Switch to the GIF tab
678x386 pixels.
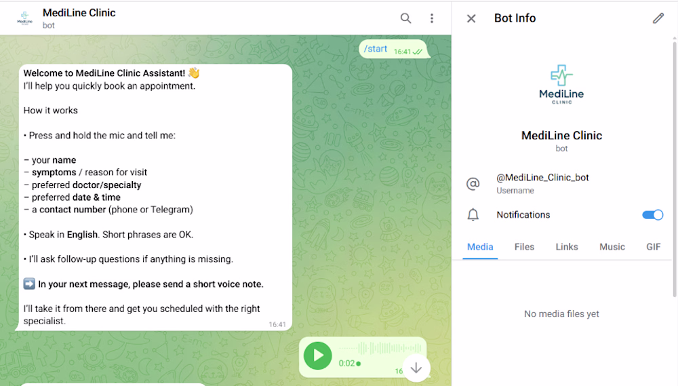point(653,247)
